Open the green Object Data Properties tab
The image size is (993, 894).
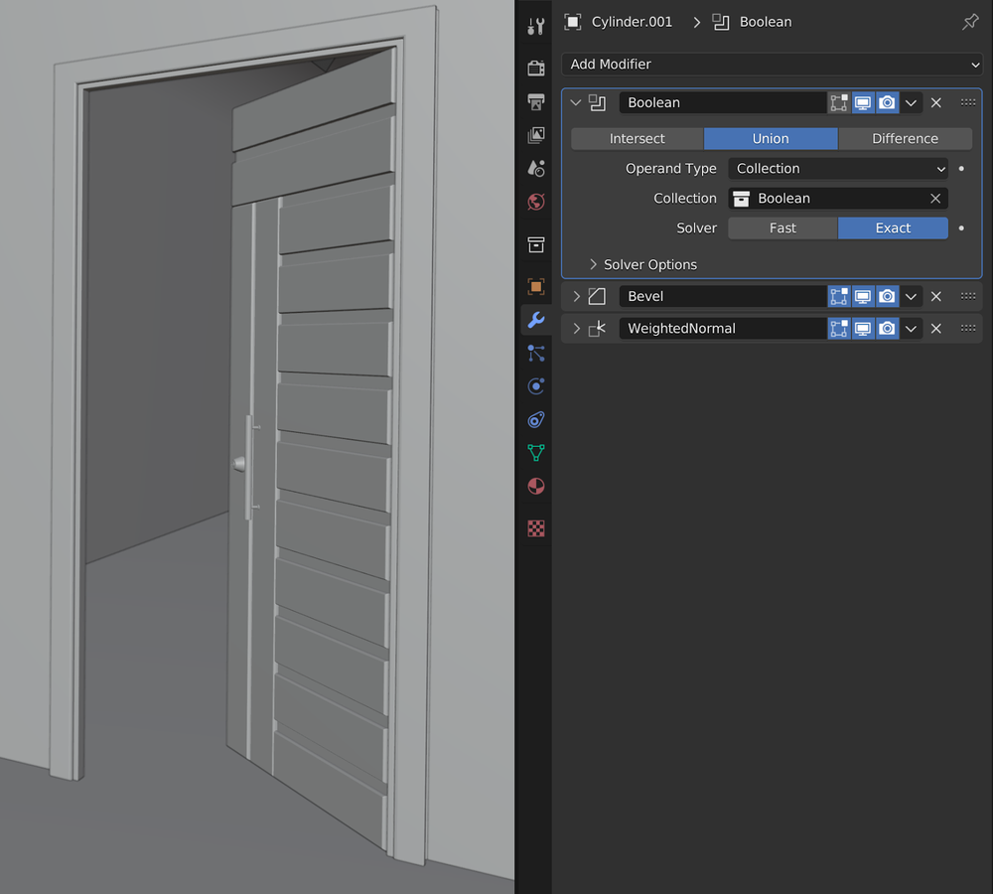point(535,454)
